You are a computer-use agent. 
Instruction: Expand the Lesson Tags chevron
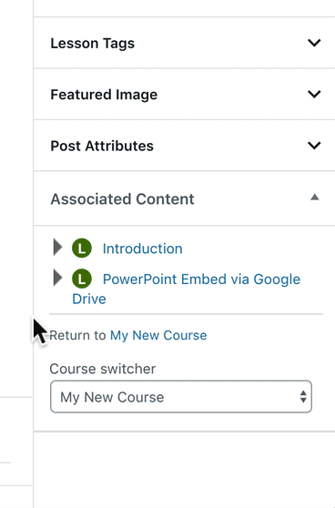[314, 43]
